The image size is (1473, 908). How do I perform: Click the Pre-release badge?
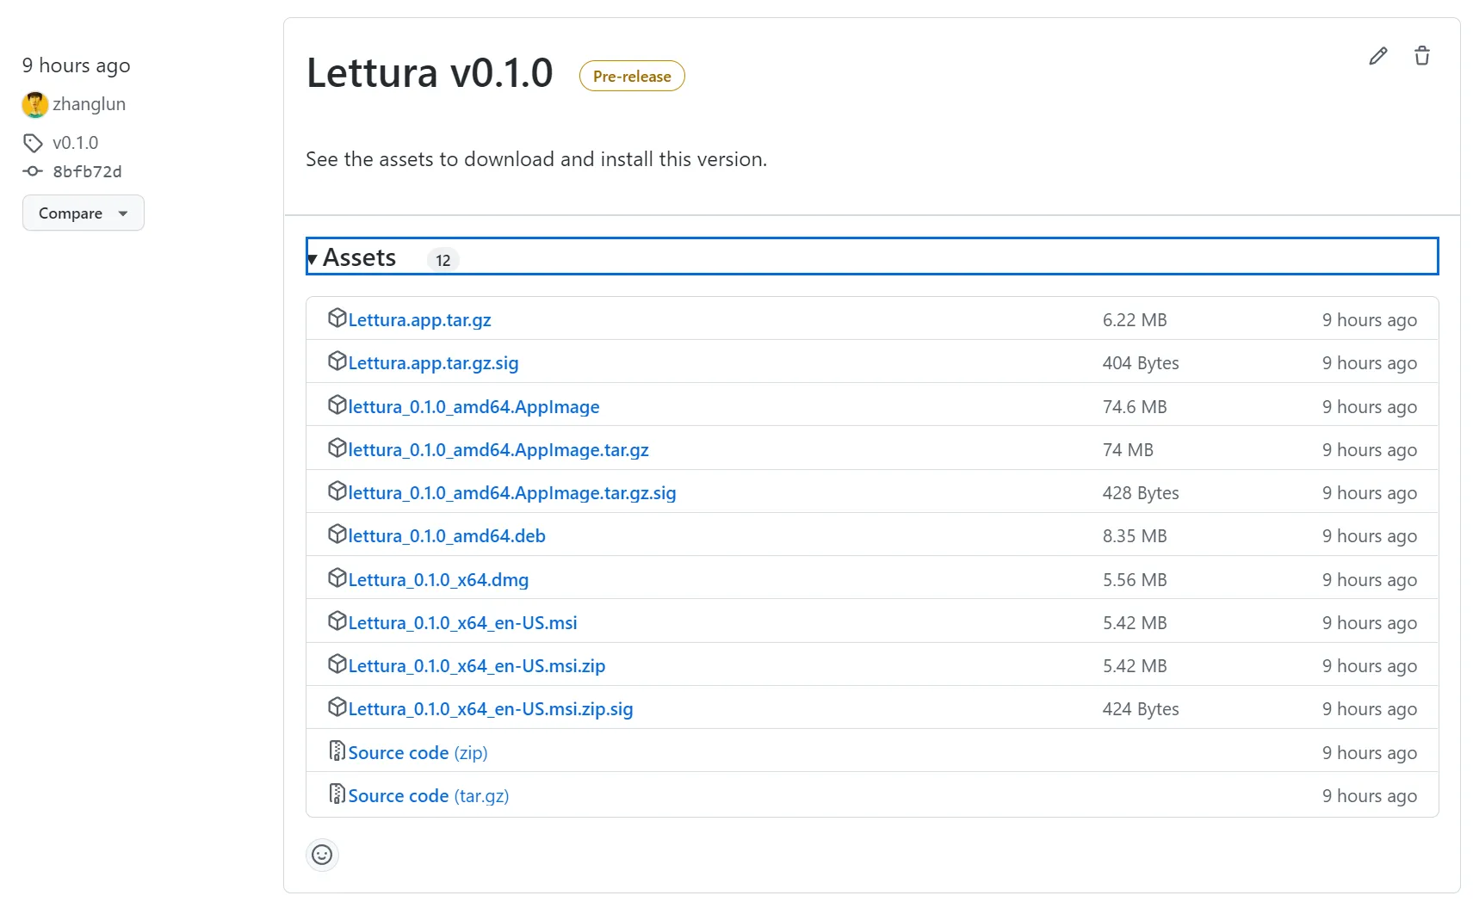(632, 76)
